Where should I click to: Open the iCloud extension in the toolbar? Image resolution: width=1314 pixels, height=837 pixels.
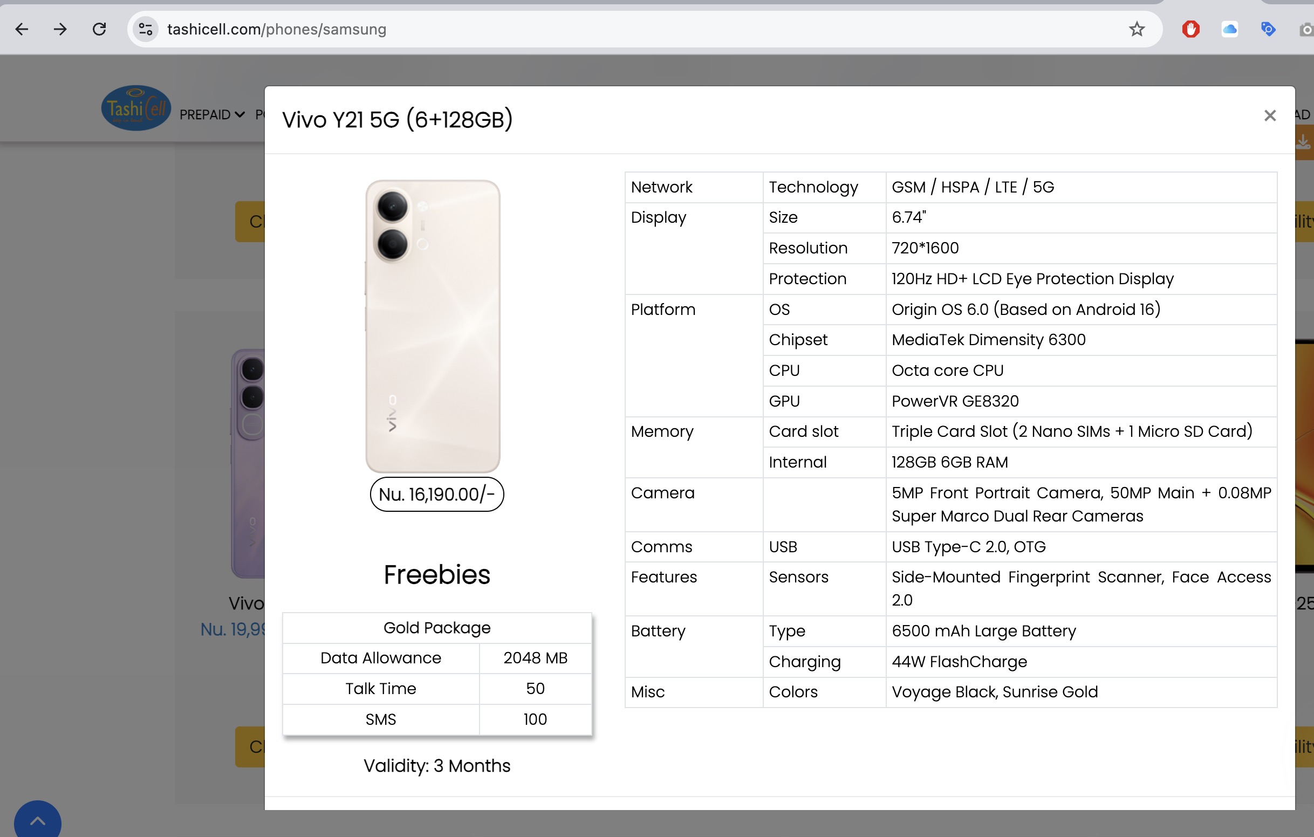(x=1229, y=29)
